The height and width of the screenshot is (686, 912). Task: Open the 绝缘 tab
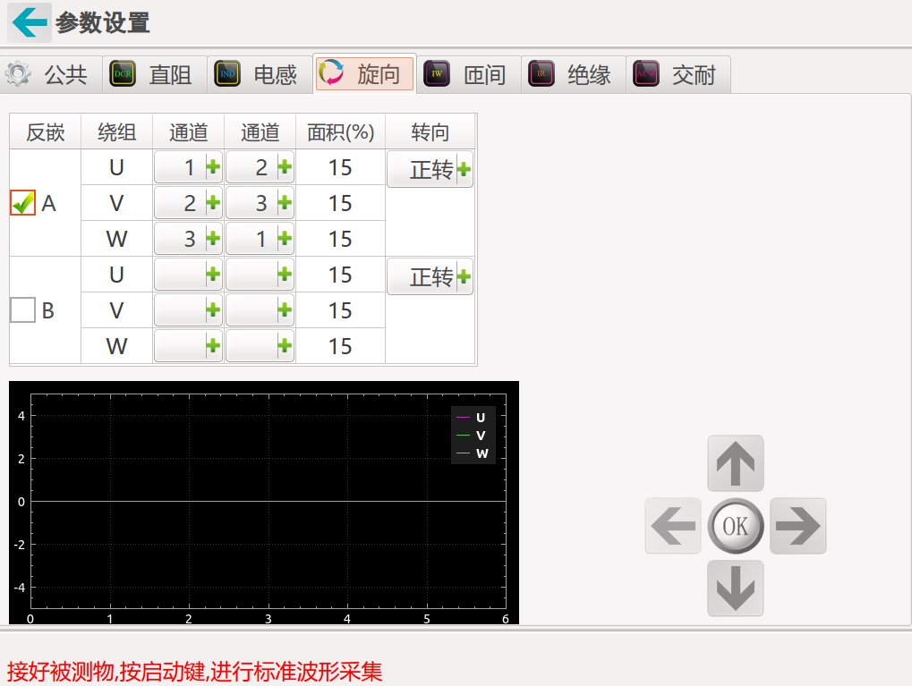574,74
